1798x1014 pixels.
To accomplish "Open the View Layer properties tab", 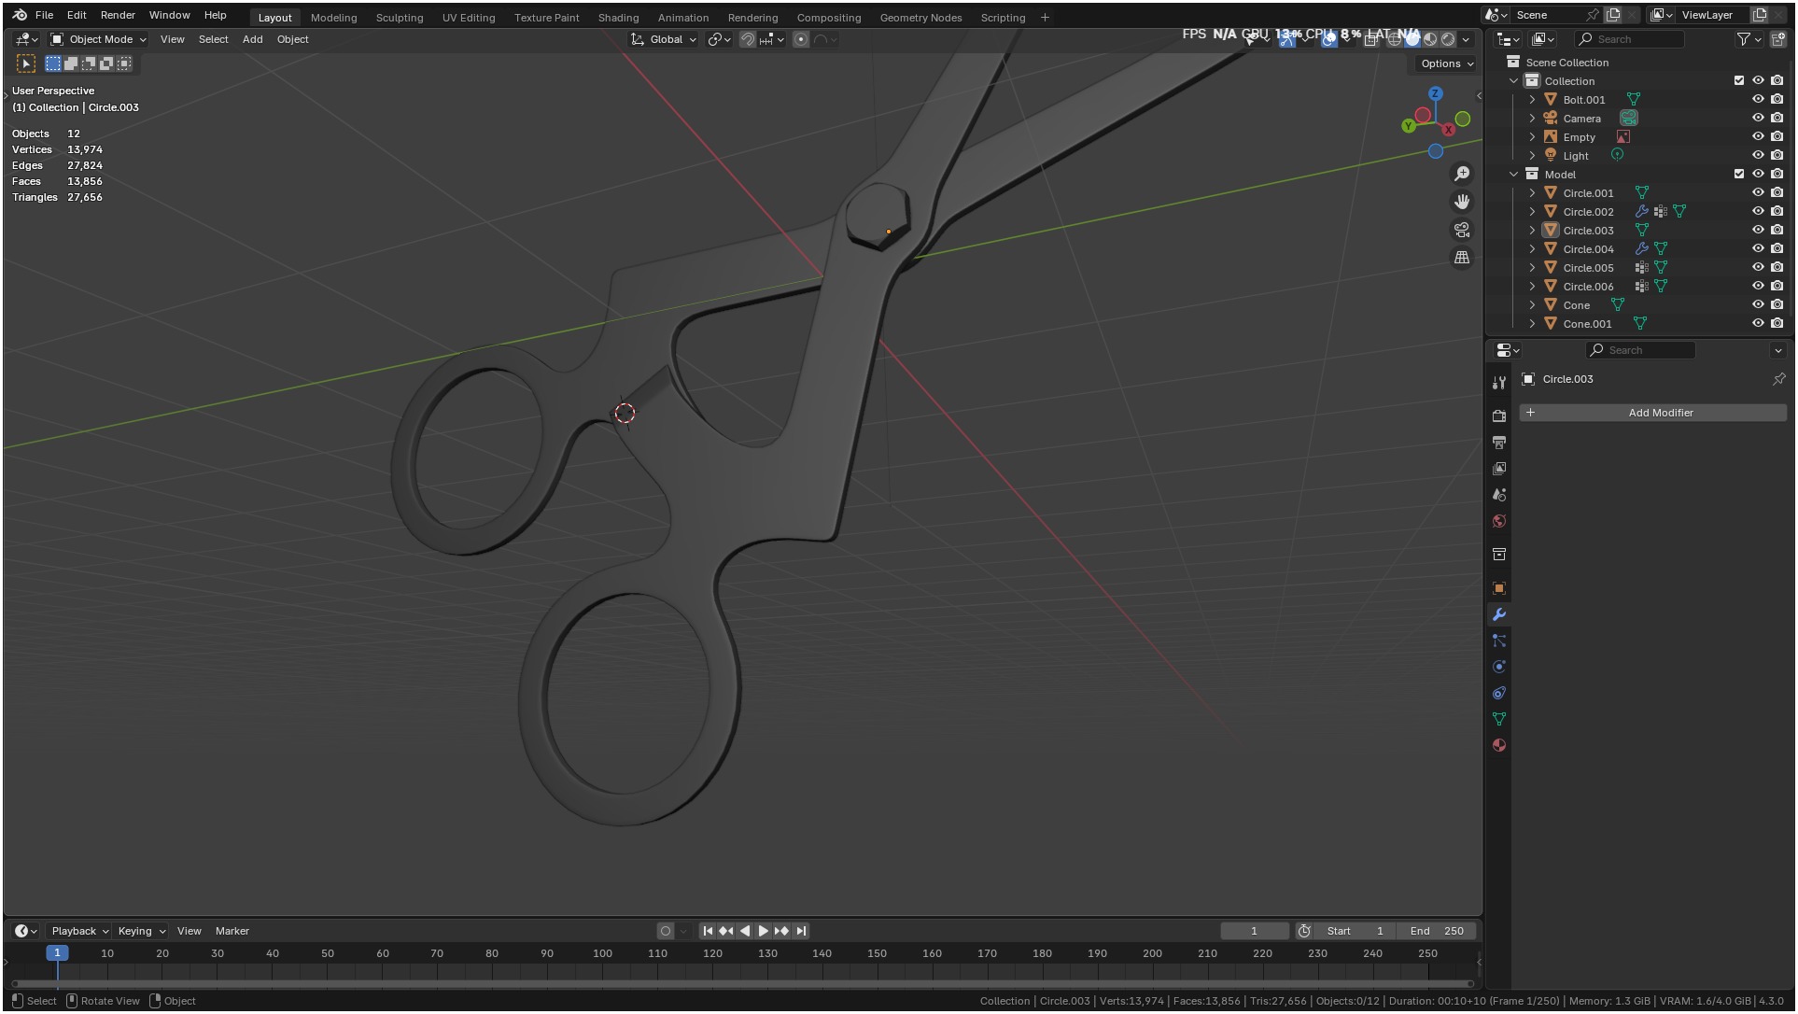I will (x=1499, y=468).
